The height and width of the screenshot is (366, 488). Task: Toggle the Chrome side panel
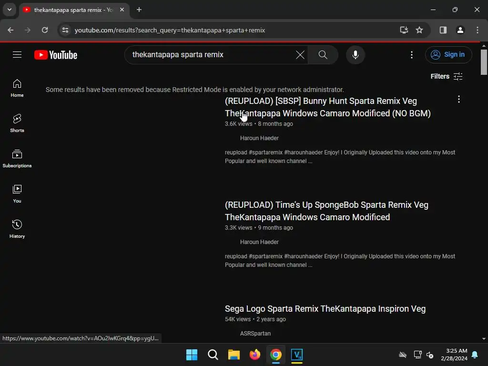(x=443, y=30)
